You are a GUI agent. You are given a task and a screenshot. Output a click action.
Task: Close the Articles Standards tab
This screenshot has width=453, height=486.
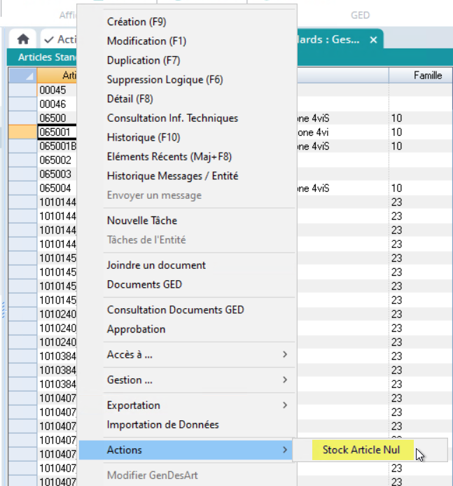(x=373, y=40)
